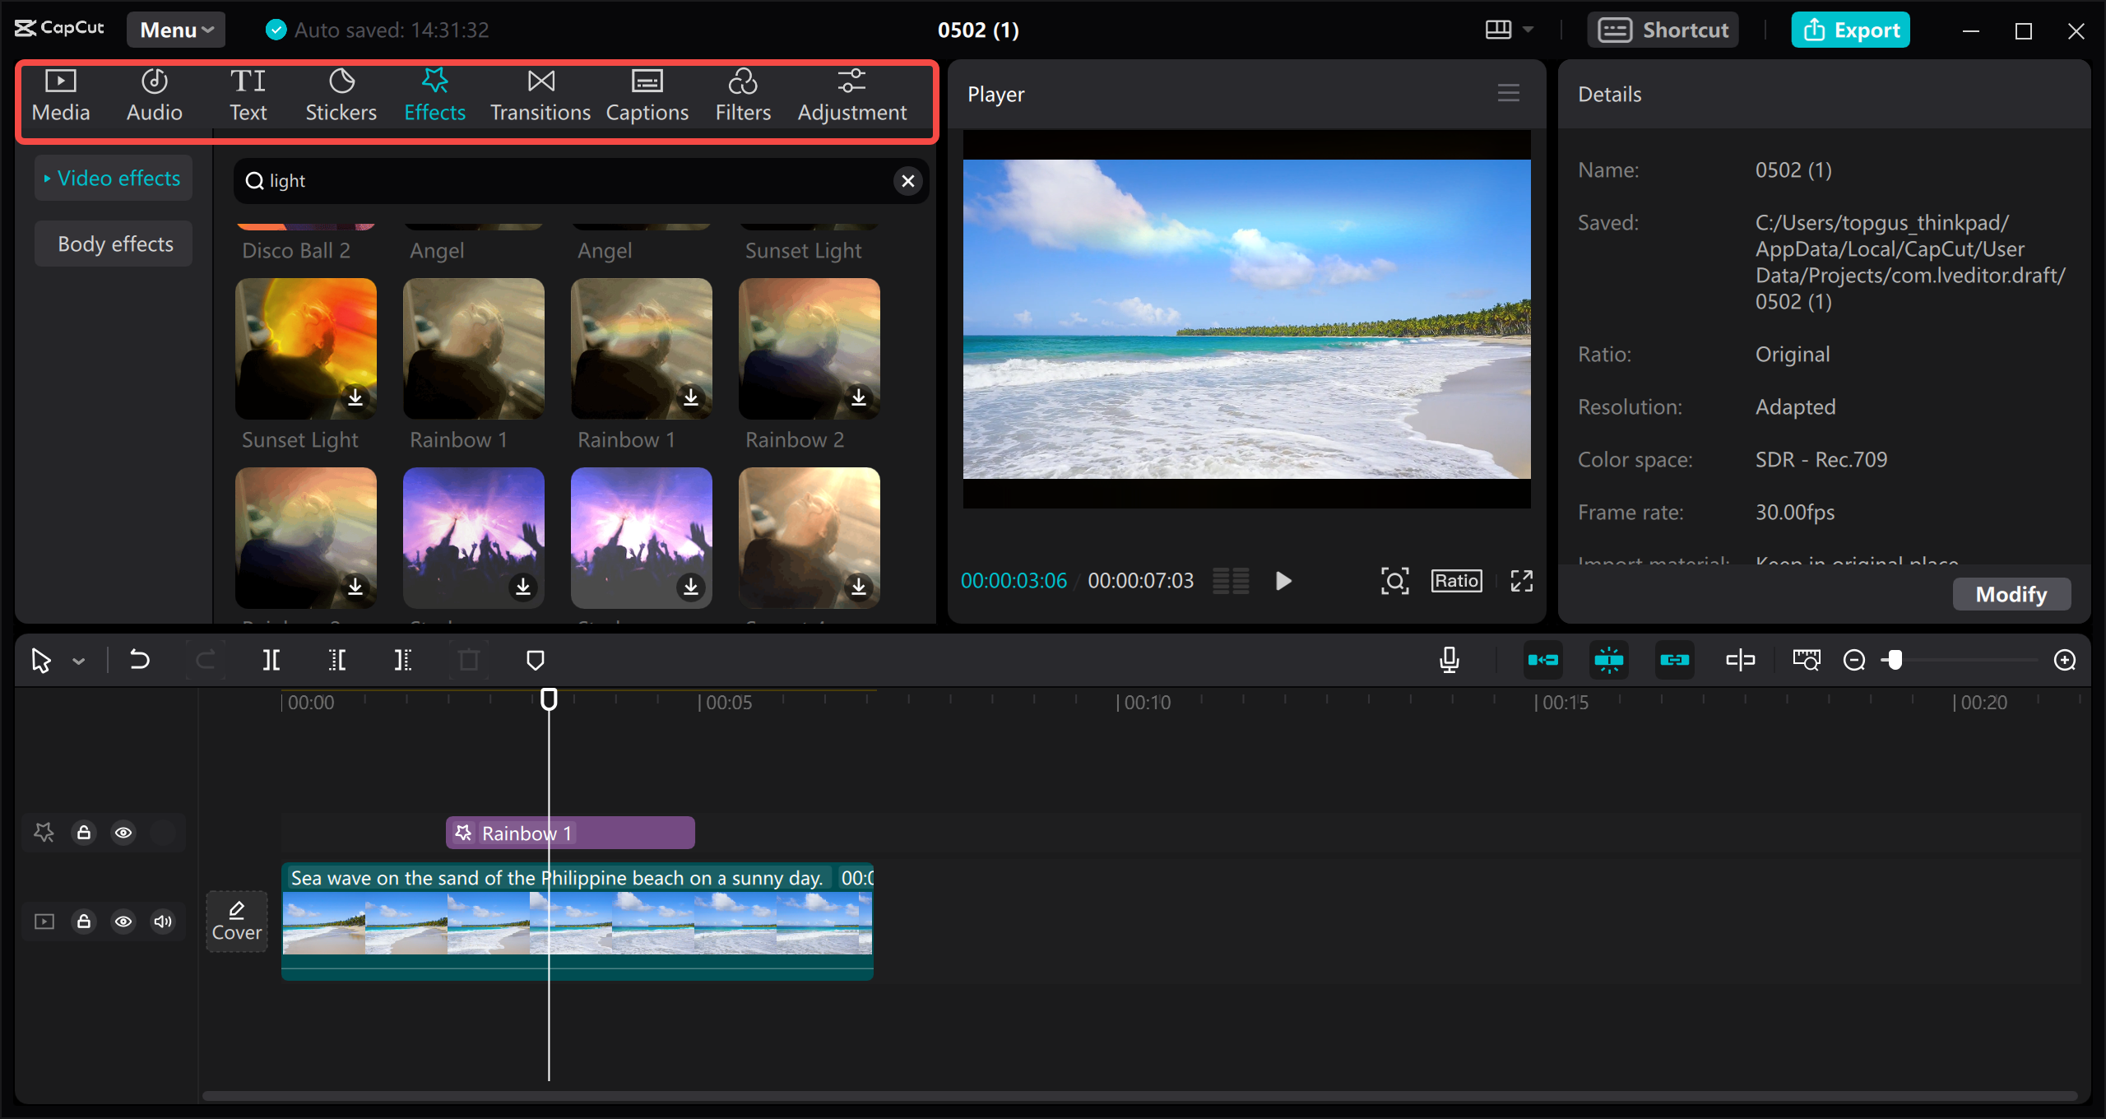Switch to the Audio panel

click(154, 93)
